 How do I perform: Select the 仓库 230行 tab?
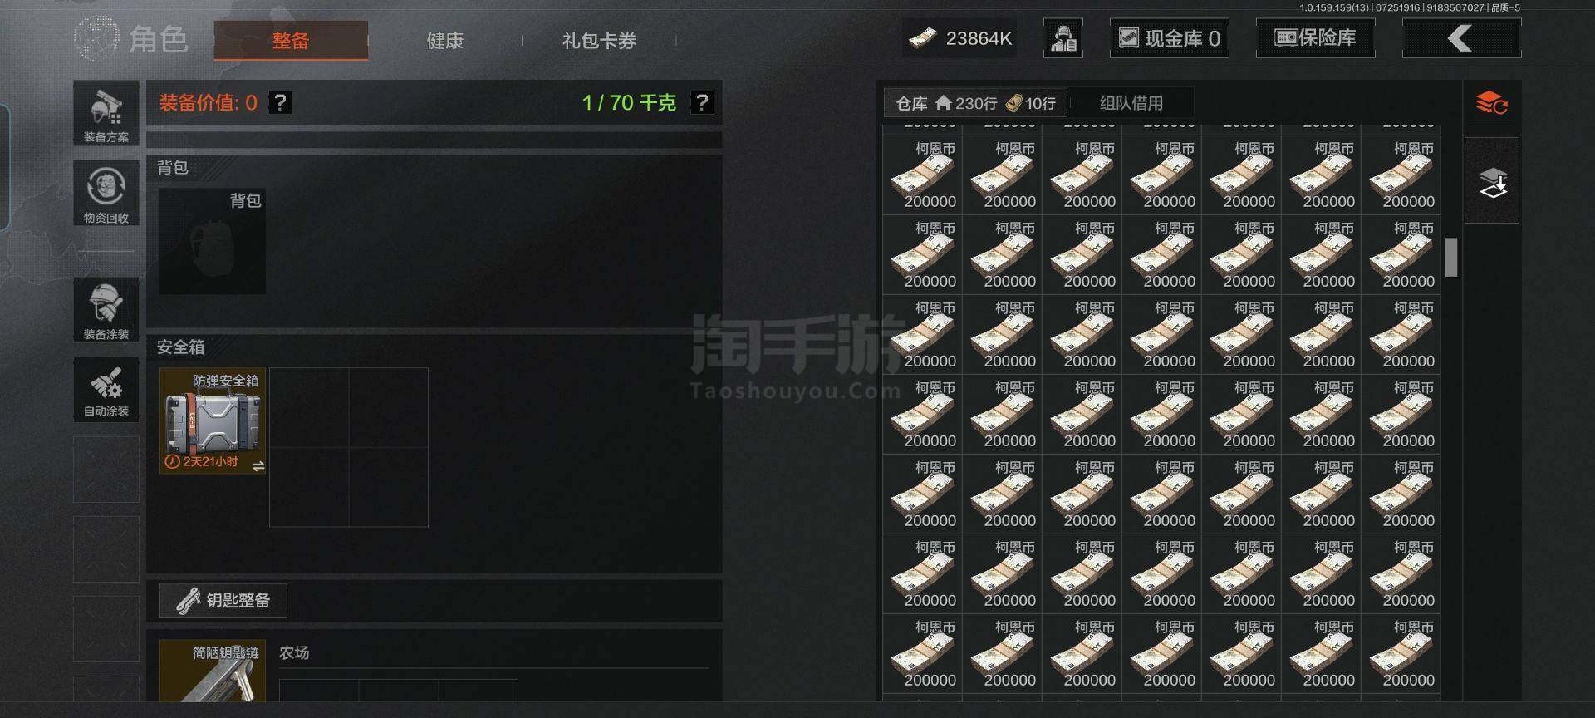[x=975, y=103]
